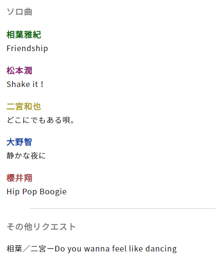This screenshot has height=261, width=224.
Task: Click the exclamation mark after Shake it
Action: point(42,84)
